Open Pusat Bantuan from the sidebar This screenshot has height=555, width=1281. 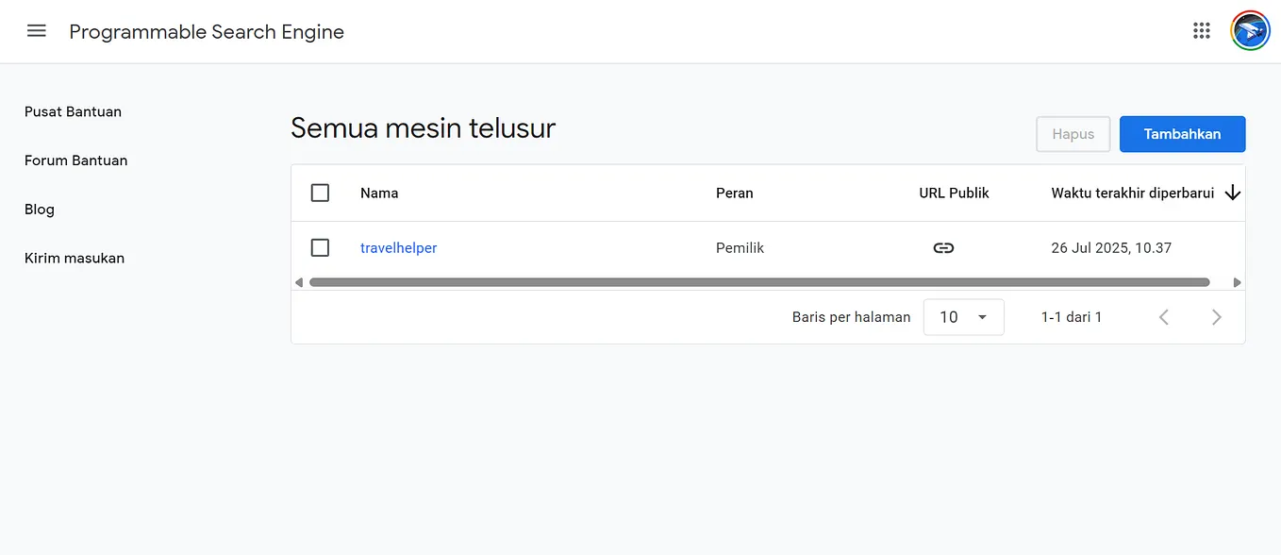click(73, 111)
